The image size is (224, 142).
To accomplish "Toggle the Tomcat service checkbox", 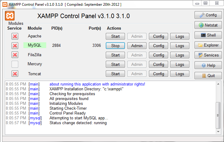I will coord(15,74).
